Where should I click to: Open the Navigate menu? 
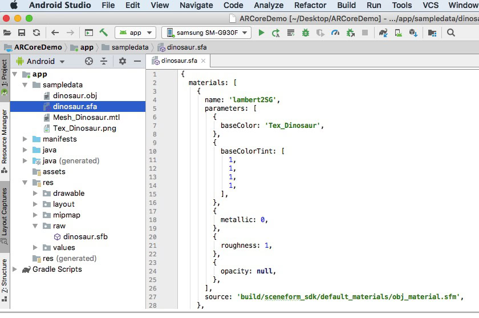(196, 5)
